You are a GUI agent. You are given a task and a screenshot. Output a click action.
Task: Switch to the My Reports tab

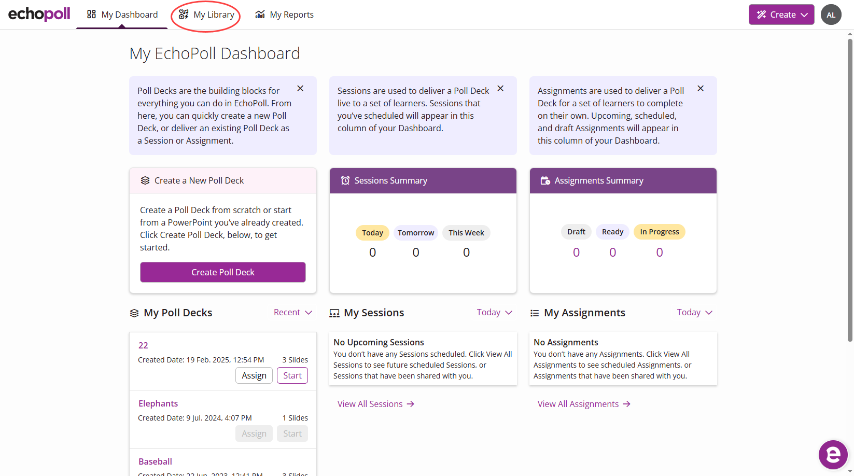tap(285, 15)
